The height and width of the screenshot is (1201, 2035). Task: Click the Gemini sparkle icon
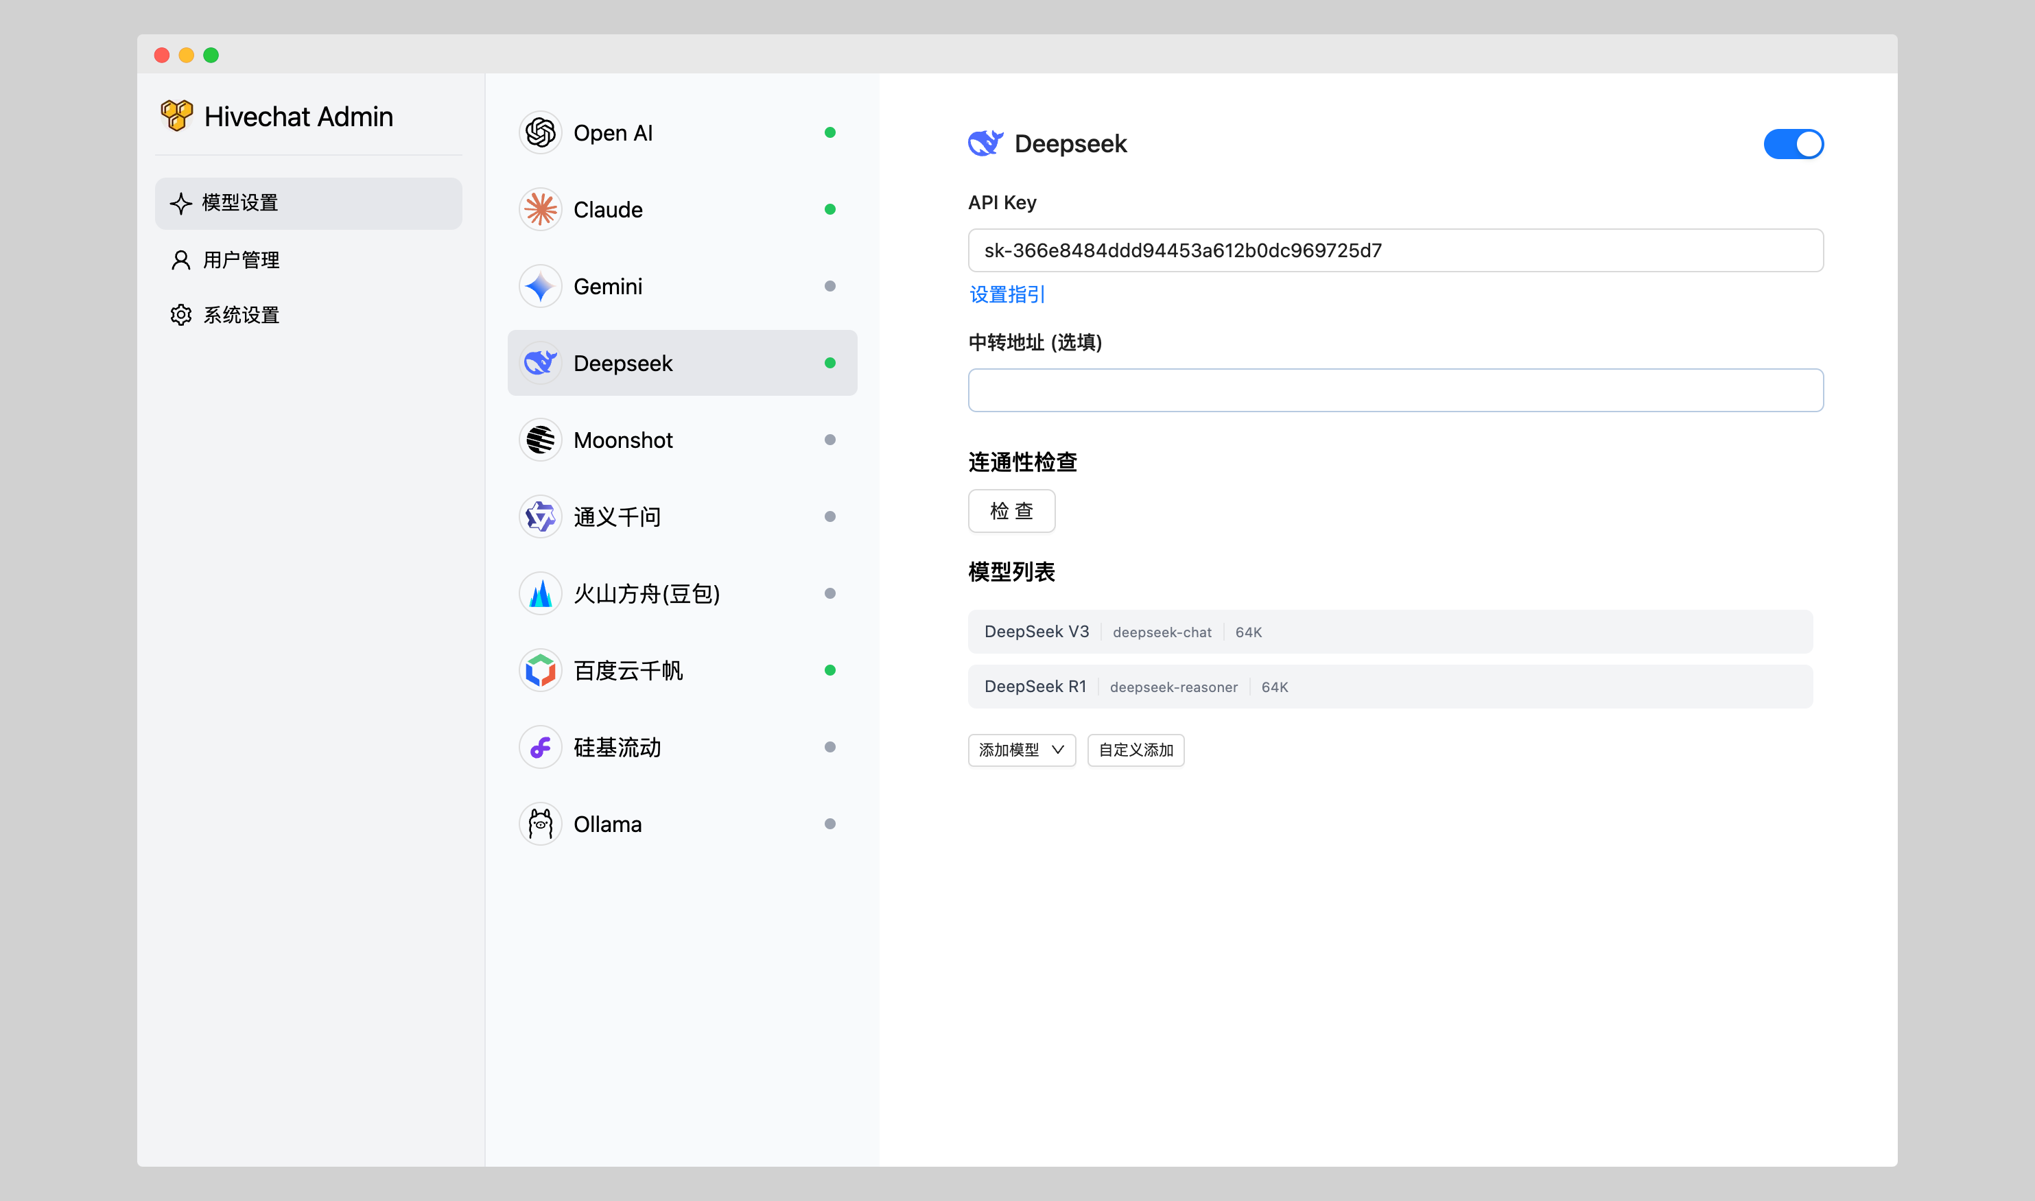tap(540, 287)
